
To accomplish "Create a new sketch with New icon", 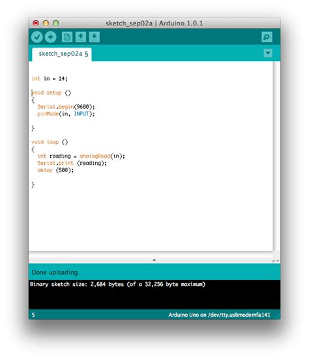I will coord(67,37).
